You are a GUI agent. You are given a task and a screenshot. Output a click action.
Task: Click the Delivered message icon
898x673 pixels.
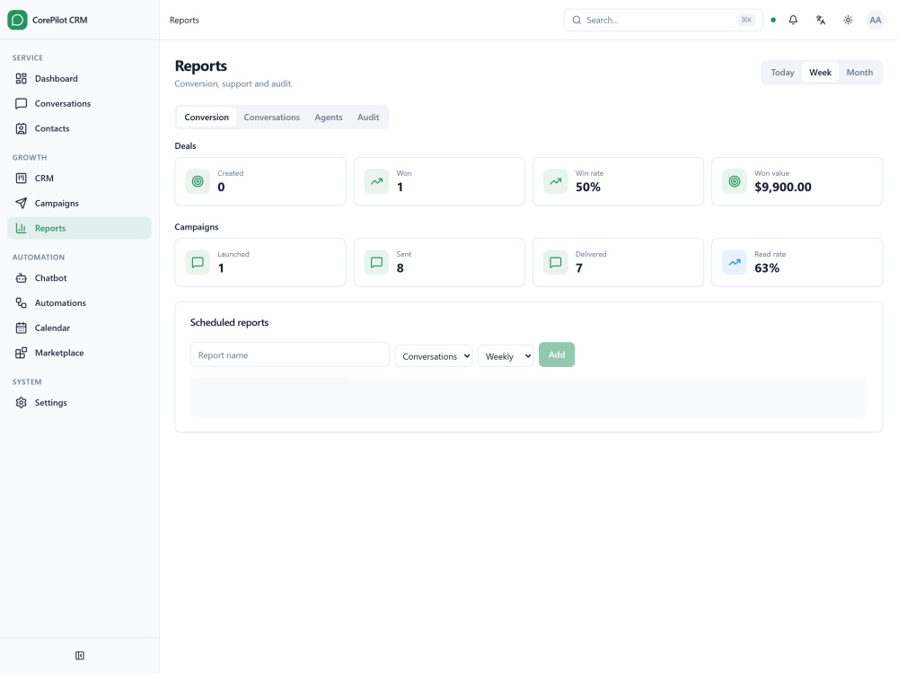coord(556,263)
